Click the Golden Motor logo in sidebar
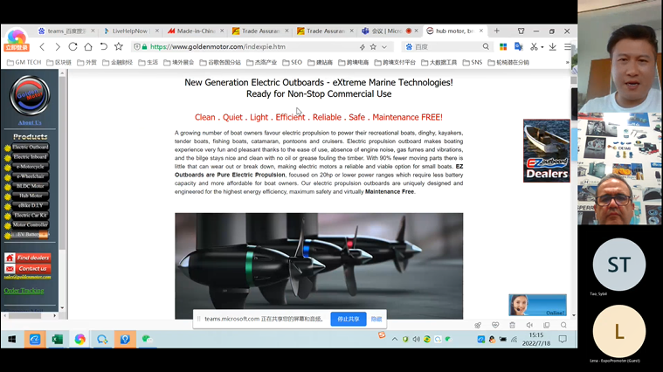 pyautogui.click(x=30, y=95)
